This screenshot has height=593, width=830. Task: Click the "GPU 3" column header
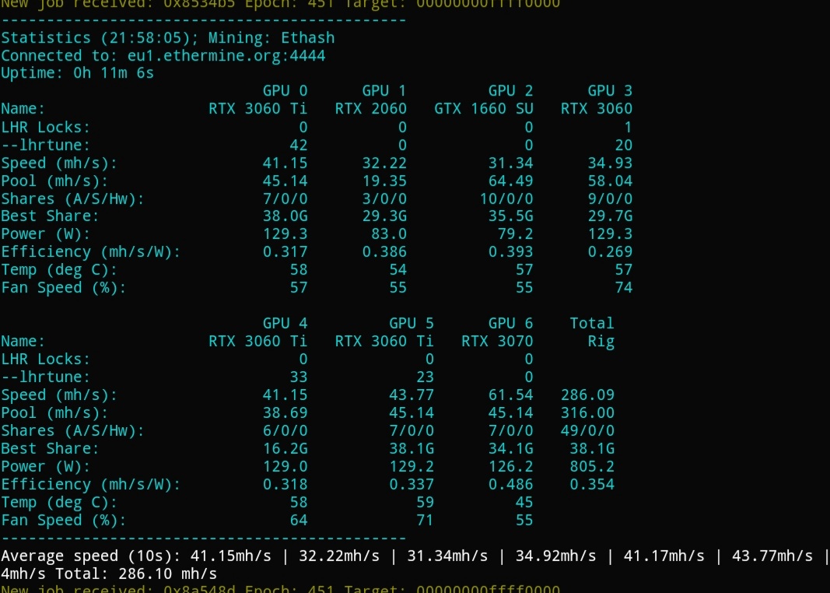(x=610, y=91)
